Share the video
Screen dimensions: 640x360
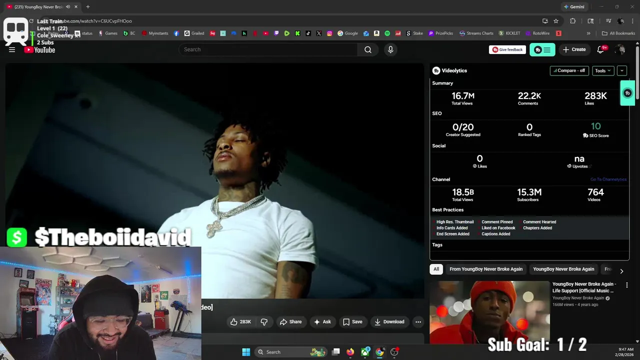pyautogui.click(x=290, y=321)
